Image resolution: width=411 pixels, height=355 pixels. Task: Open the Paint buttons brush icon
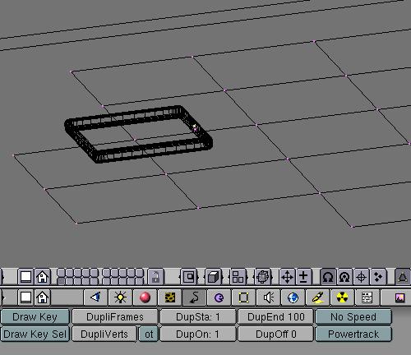(x=317, y=297)
